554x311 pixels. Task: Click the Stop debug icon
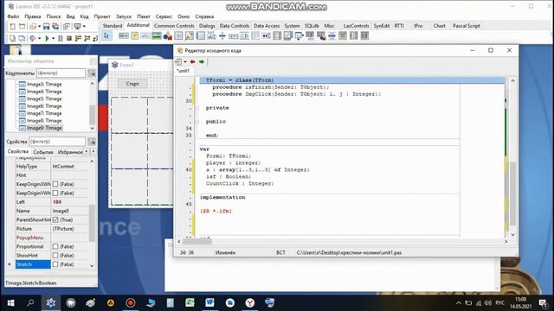[x=69, y=38]
